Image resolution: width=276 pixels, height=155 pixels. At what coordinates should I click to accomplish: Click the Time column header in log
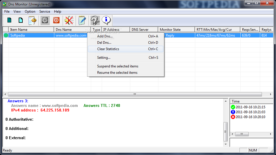pos(251,101)
